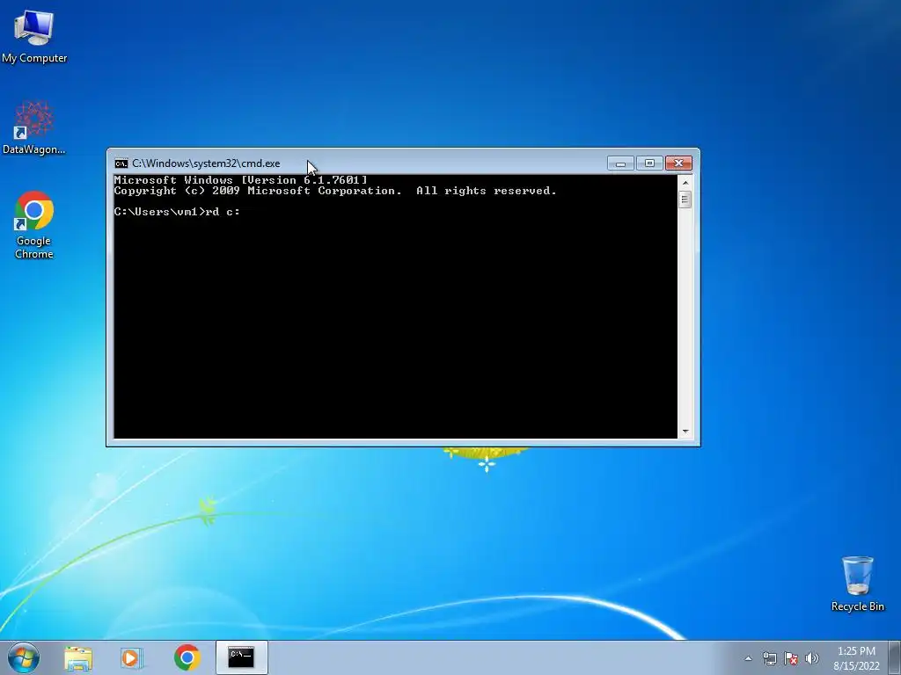Image resolution: width=901 pixels, height=675 pixels.
Task: Open the Action Center flag icon
Action: point(791,658)
